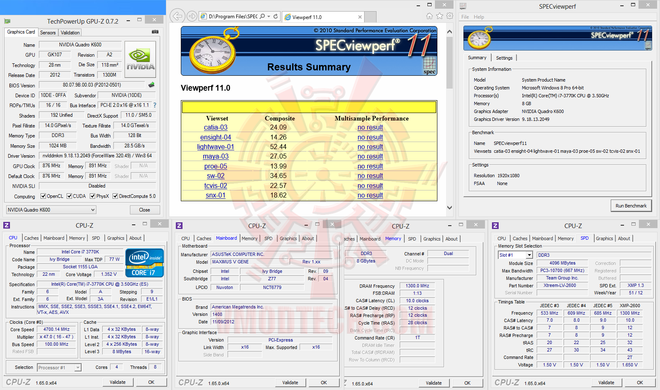Click Validate in the CPU-Z SPD window
660x390 pixels.
click(x=606, y=383)
